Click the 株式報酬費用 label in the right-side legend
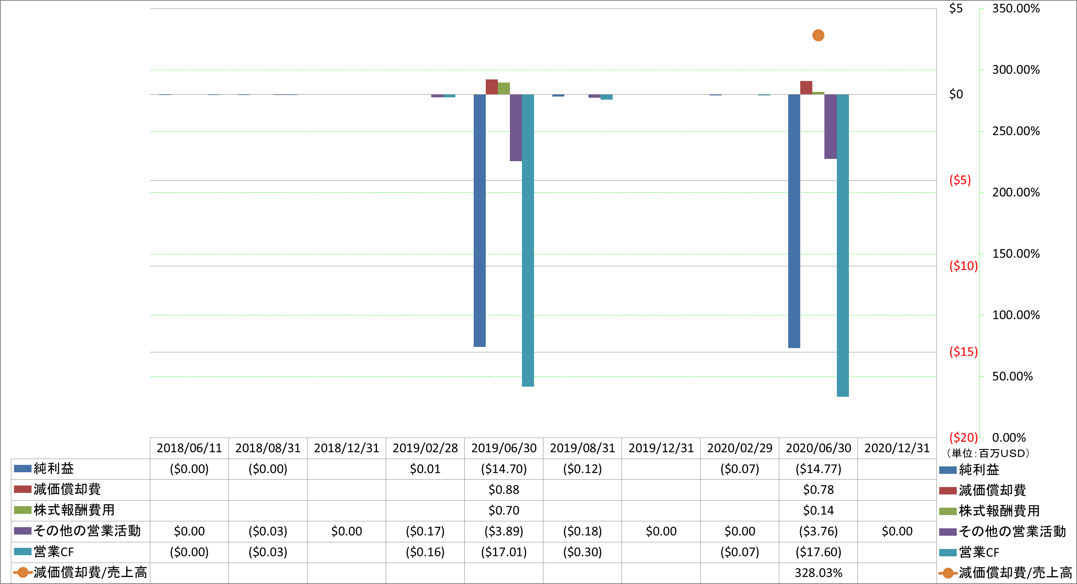1077x584 pixels. [999, 511]
